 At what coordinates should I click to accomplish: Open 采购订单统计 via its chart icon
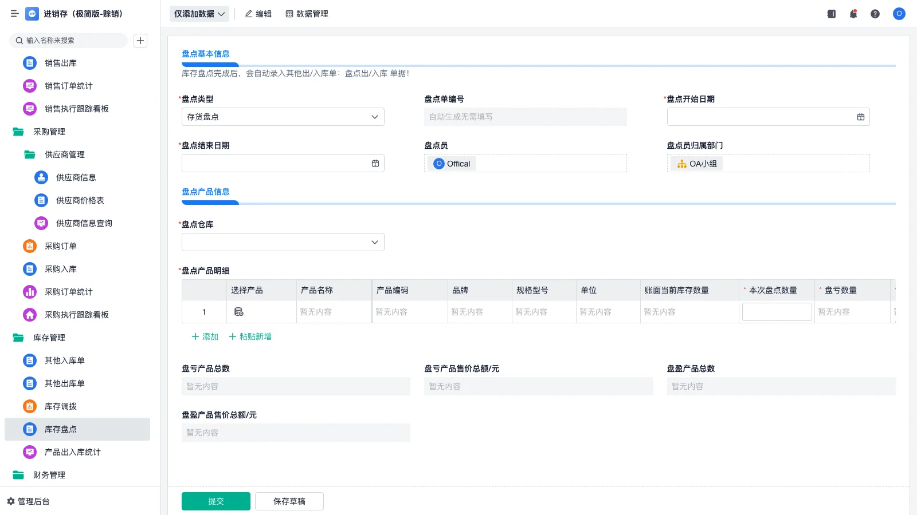click(29, 292)
